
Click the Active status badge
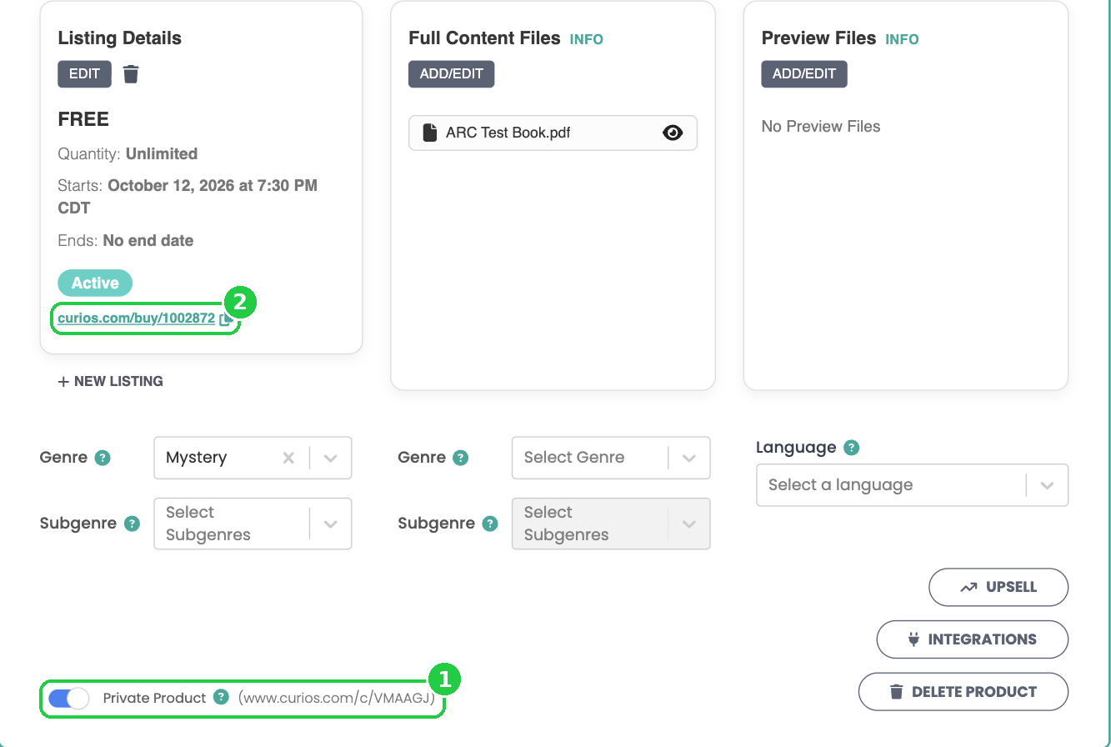point(95,283)
